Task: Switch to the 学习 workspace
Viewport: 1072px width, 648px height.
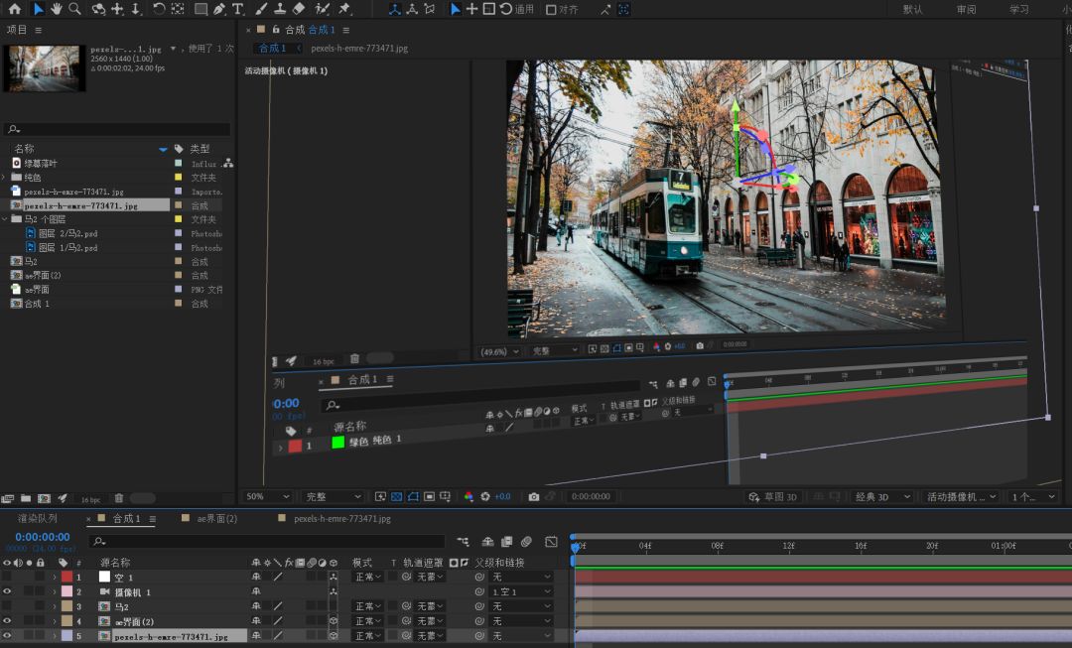Action: coord(1019,9)
